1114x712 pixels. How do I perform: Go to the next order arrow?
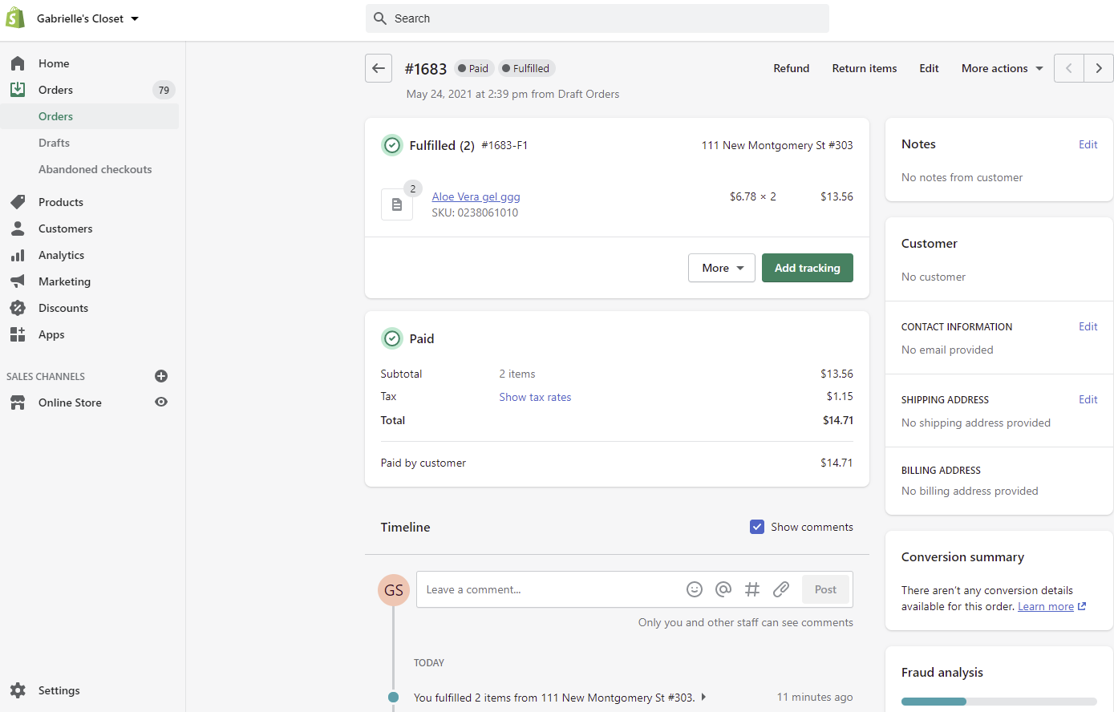1099,68
